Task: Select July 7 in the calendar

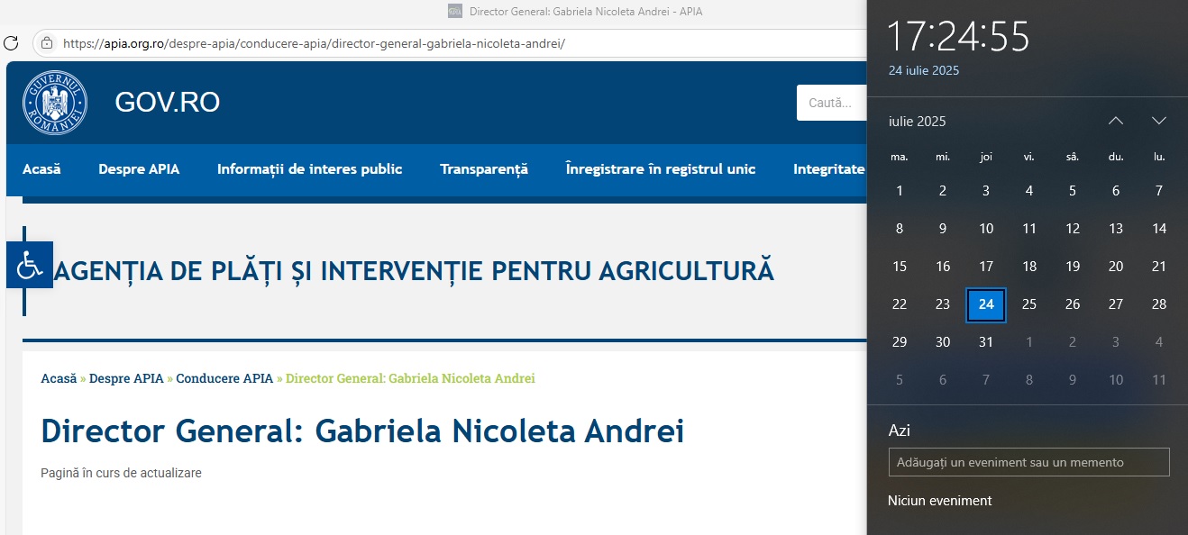Action: click(1159, 190)
